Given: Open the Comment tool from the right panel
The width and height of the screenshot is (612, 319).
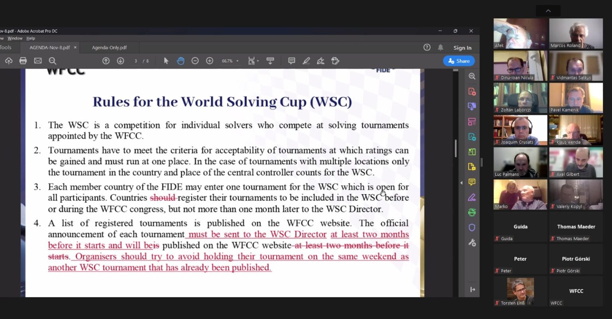Looking at the screenshot, I should 472,182.
